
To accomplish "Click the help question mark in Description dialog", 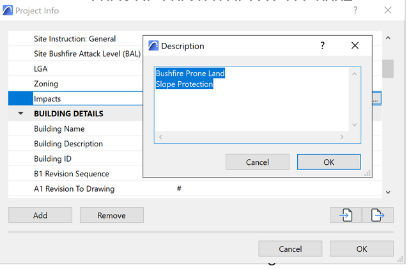I will click(x=323, y=45).
